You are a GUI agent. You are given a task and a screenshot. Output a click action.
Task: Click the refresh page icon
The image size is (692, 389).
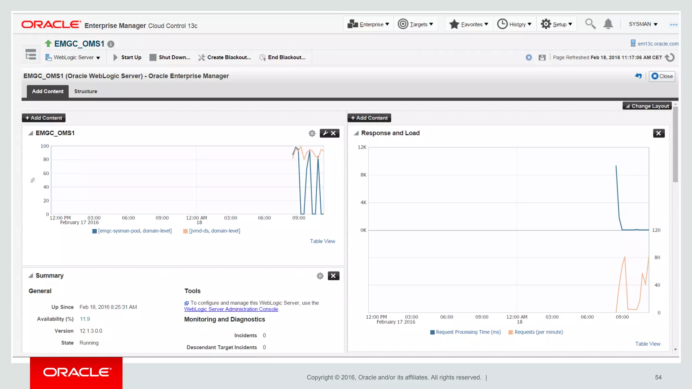(669, 57)
